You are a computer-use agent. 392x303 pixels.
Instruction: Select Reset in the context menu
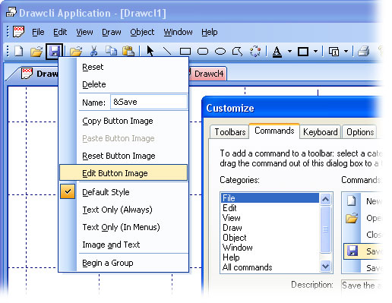point(124,67)
